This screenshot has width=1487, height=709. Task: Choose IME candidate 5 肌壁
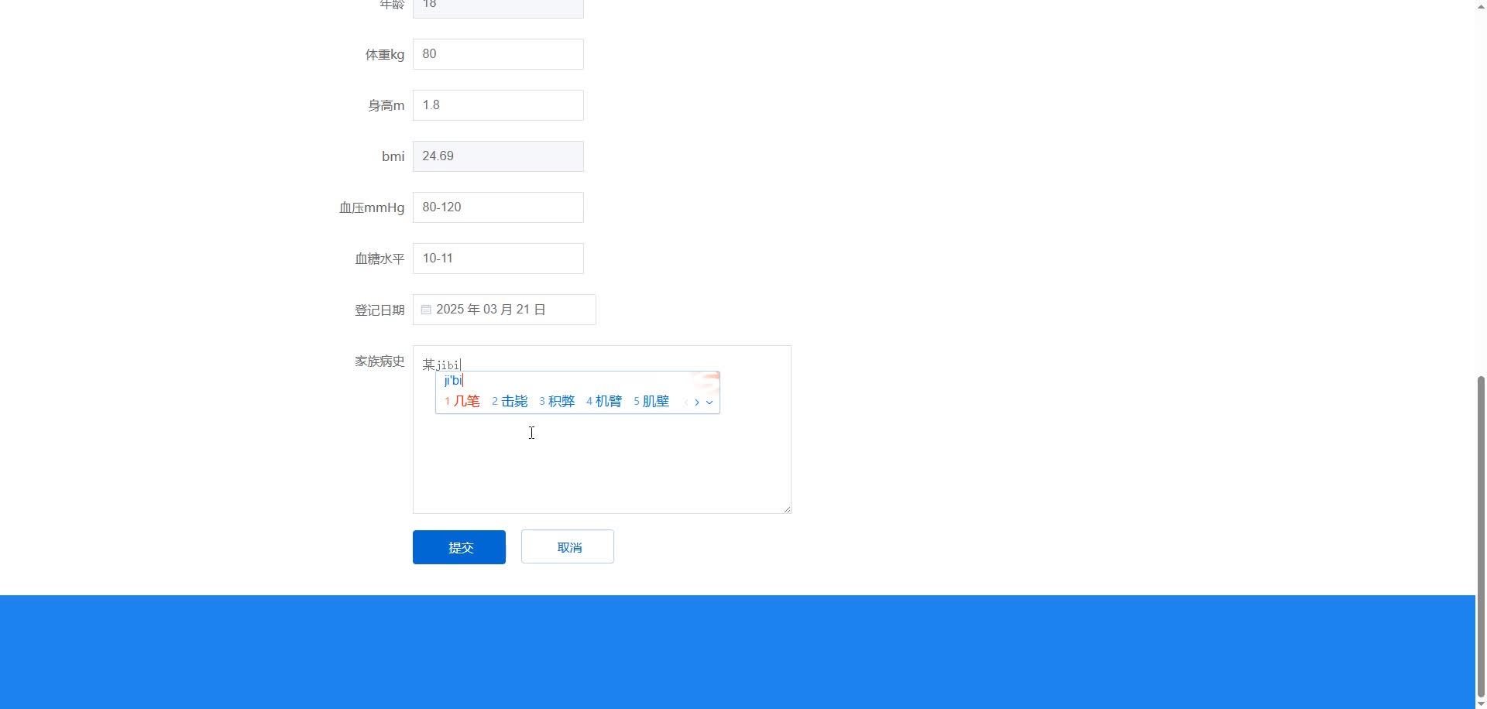(651, 401)
